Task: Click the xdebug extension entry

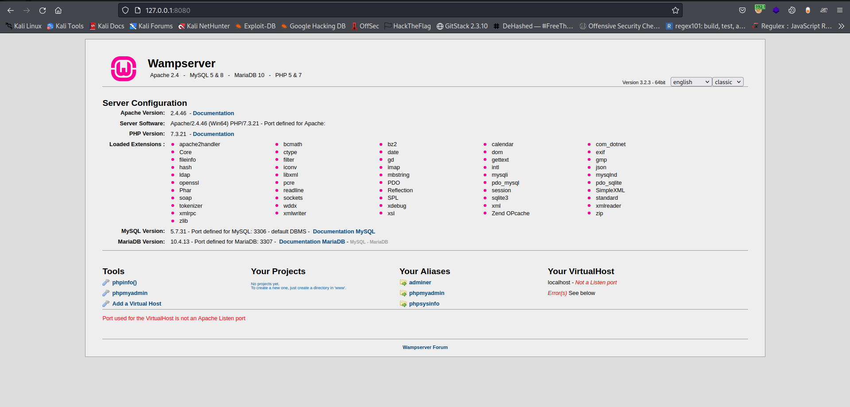Action: 397,206
